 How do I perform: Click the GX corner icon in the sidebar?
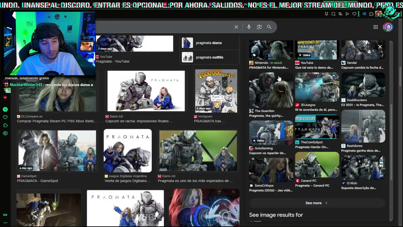click(x=5, y=215)
